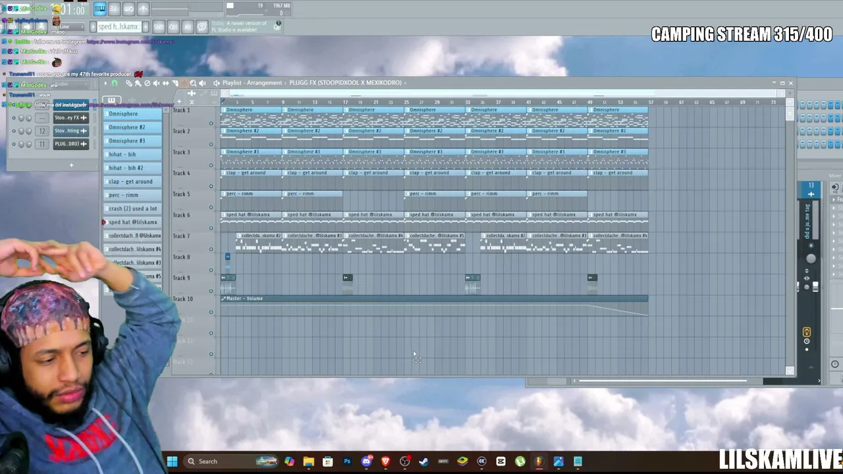The height and width of the screenshot is (474, 843).
Task: Click the Windows taskbar Search box
Action: point(232,461)
